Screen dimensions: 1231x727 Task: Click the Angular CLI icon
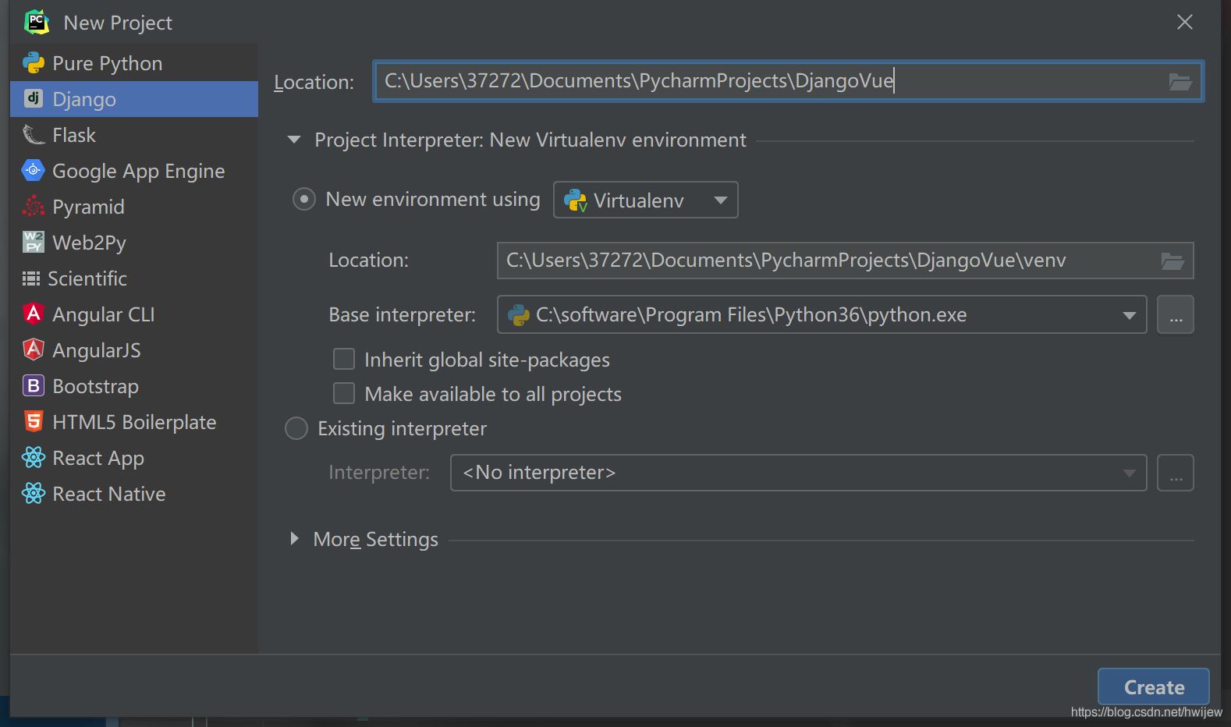34,314
